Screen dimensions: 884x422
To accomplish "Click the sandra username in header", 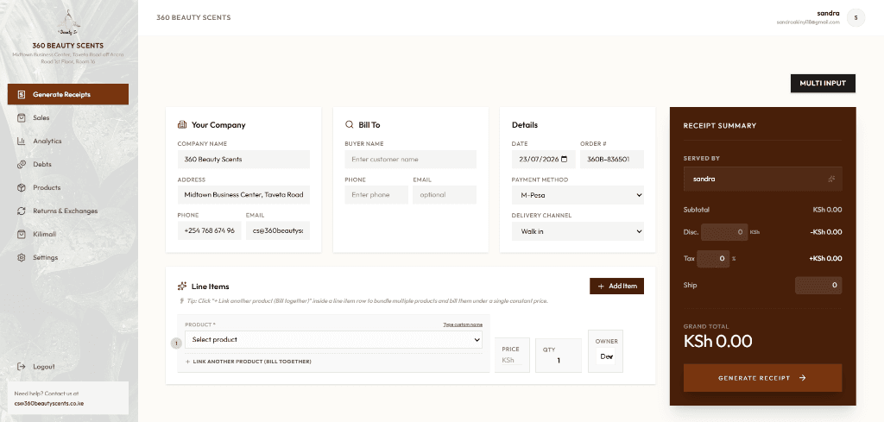I will pyautogui.click(x=828, y=13).
